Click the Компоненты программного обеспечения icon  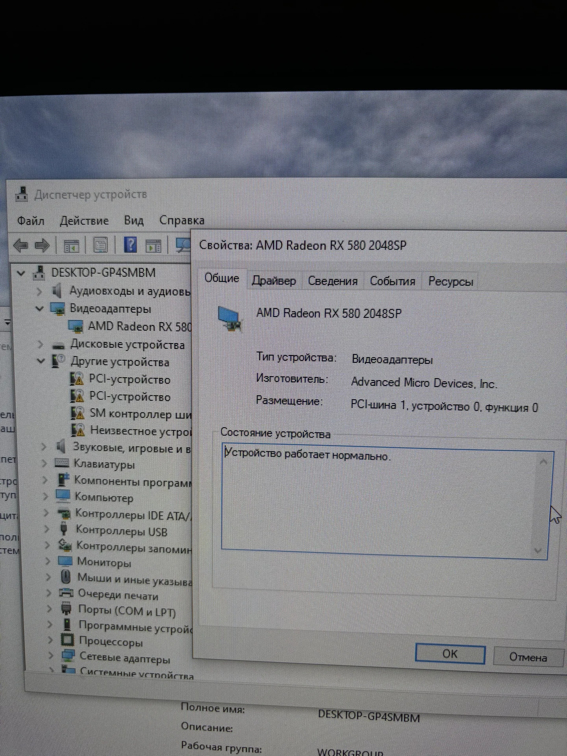[63, 480]
